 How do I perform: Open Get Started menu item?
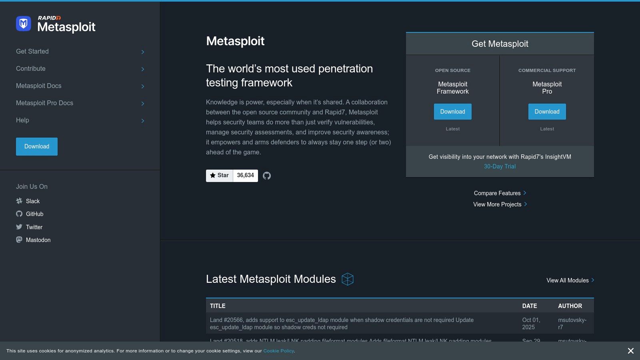(32, 52)
